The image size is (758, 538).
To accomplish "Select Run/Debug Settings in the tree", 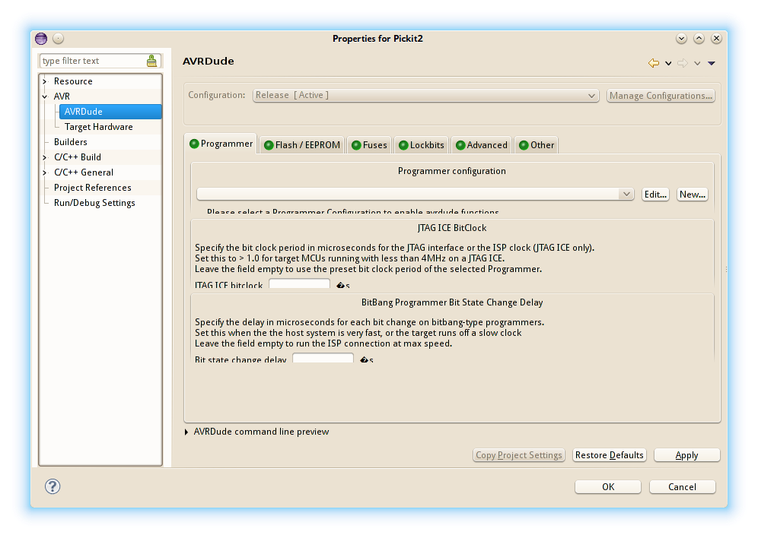I will click(94, 203).
